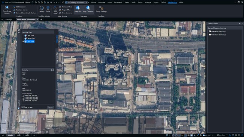
Task: Collapse the Details section
Action: [x=52, y=70]
